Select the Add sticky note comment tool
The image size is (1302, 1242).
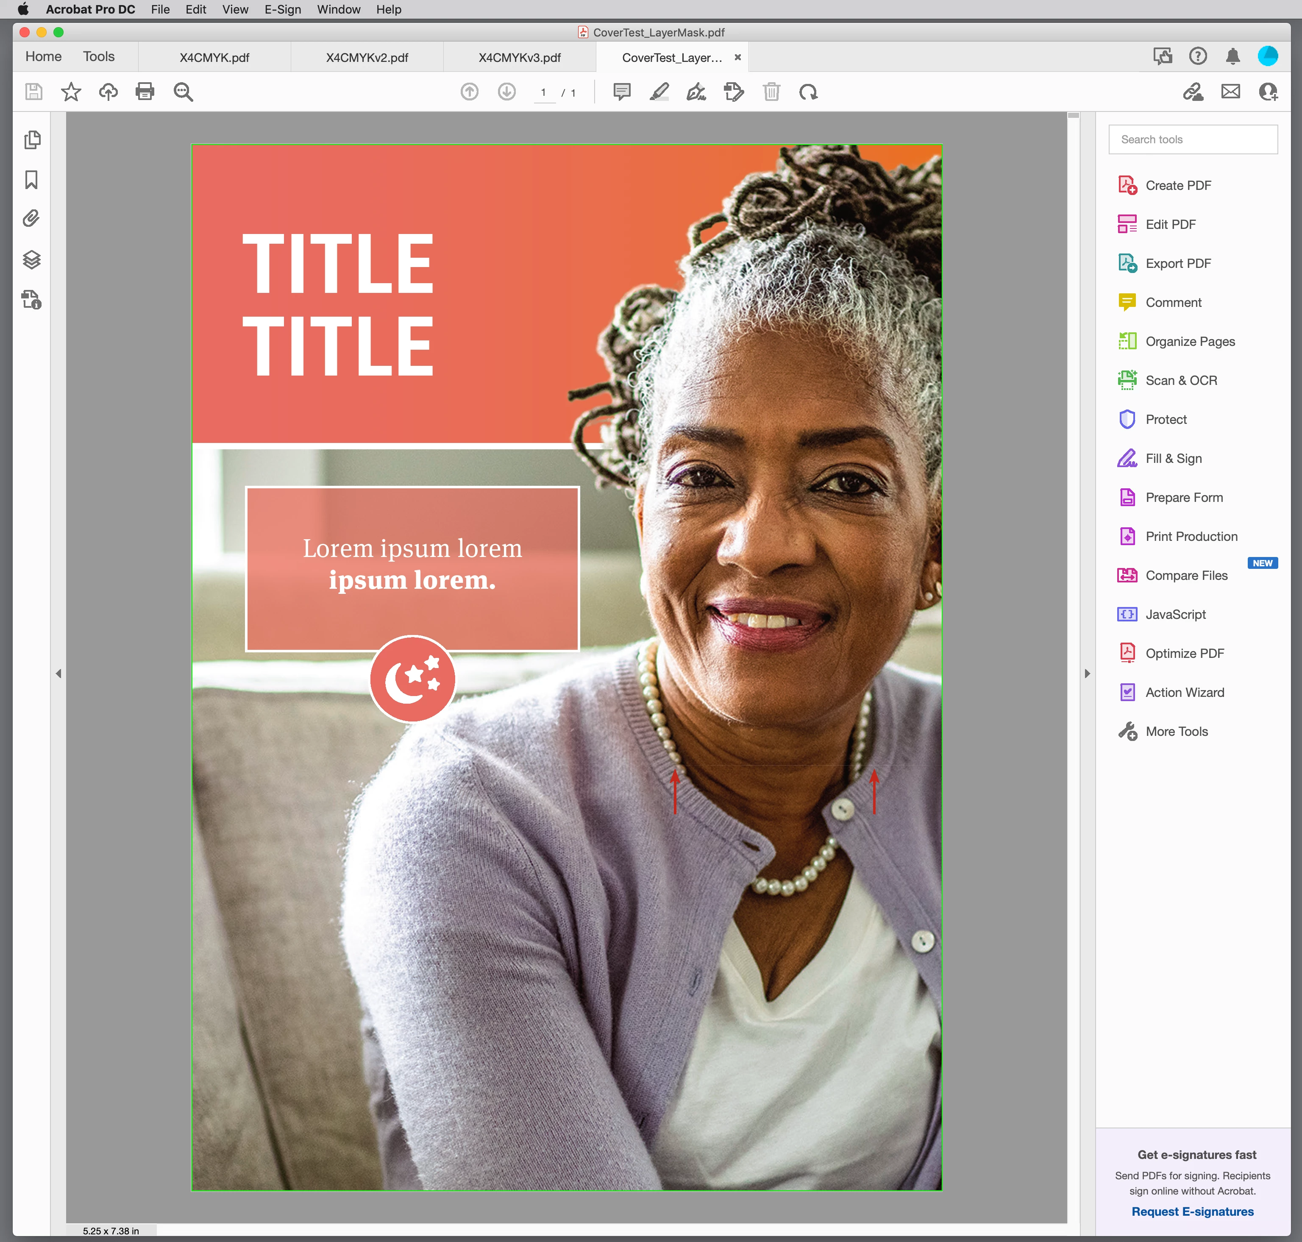[x=622, y=92]
